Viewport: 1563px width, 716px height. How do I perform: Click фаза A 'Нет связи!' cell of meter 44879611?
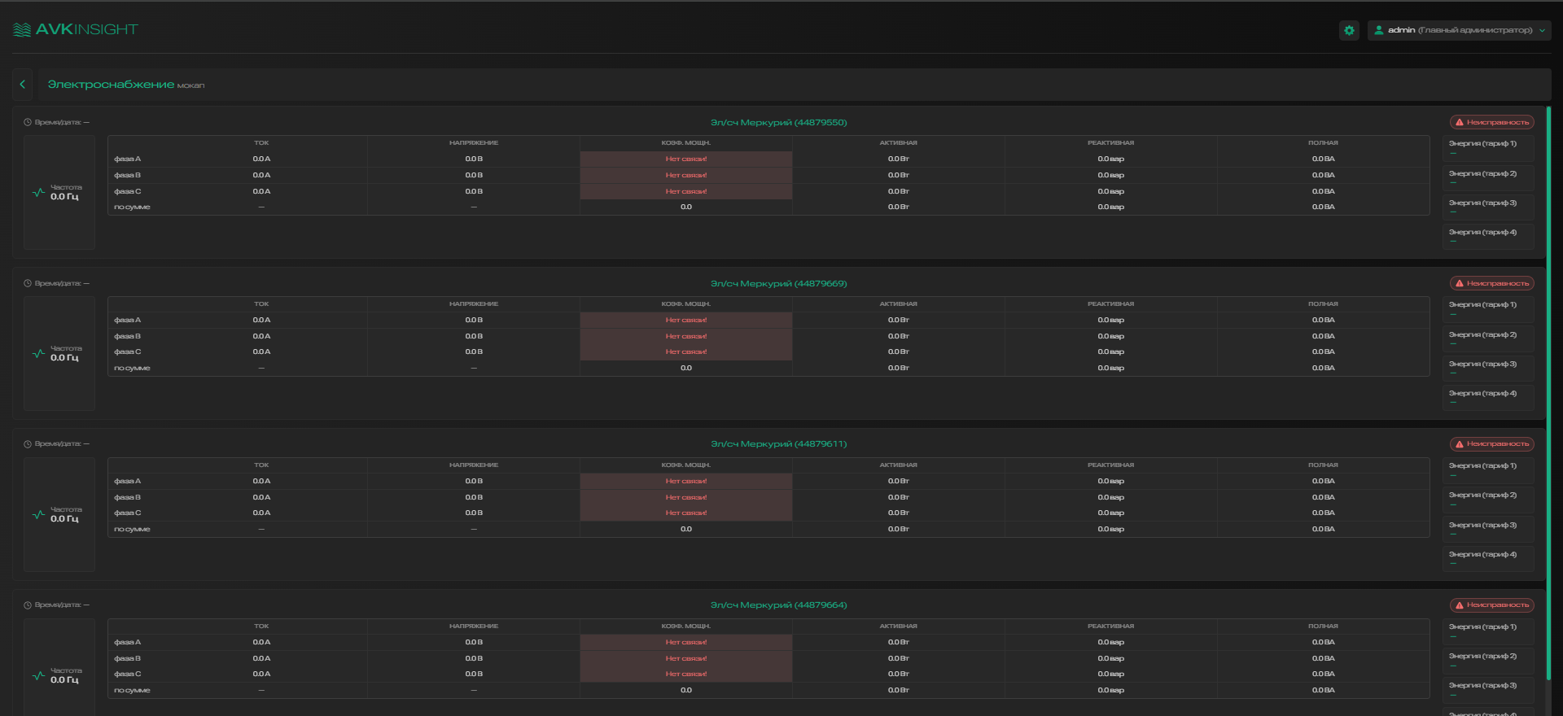click(686, 482)
